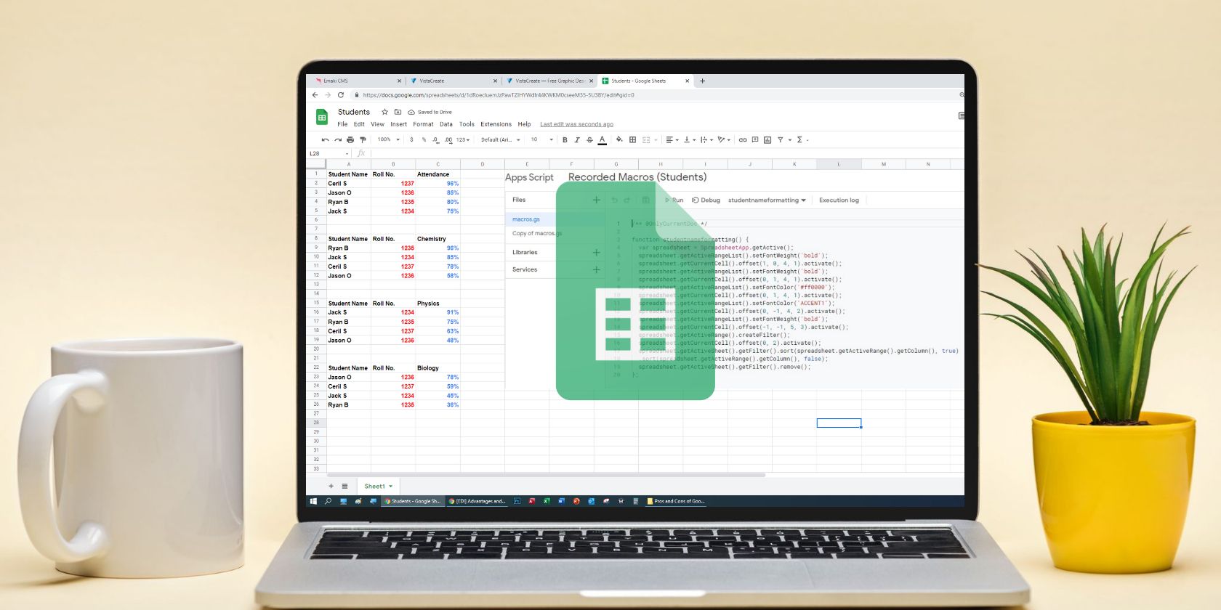Image resolution: width=1221 pixels, height=610 pixels.
Task: Switch to the first VistaCreate browser tab
Action: click(x=454, y=81)
